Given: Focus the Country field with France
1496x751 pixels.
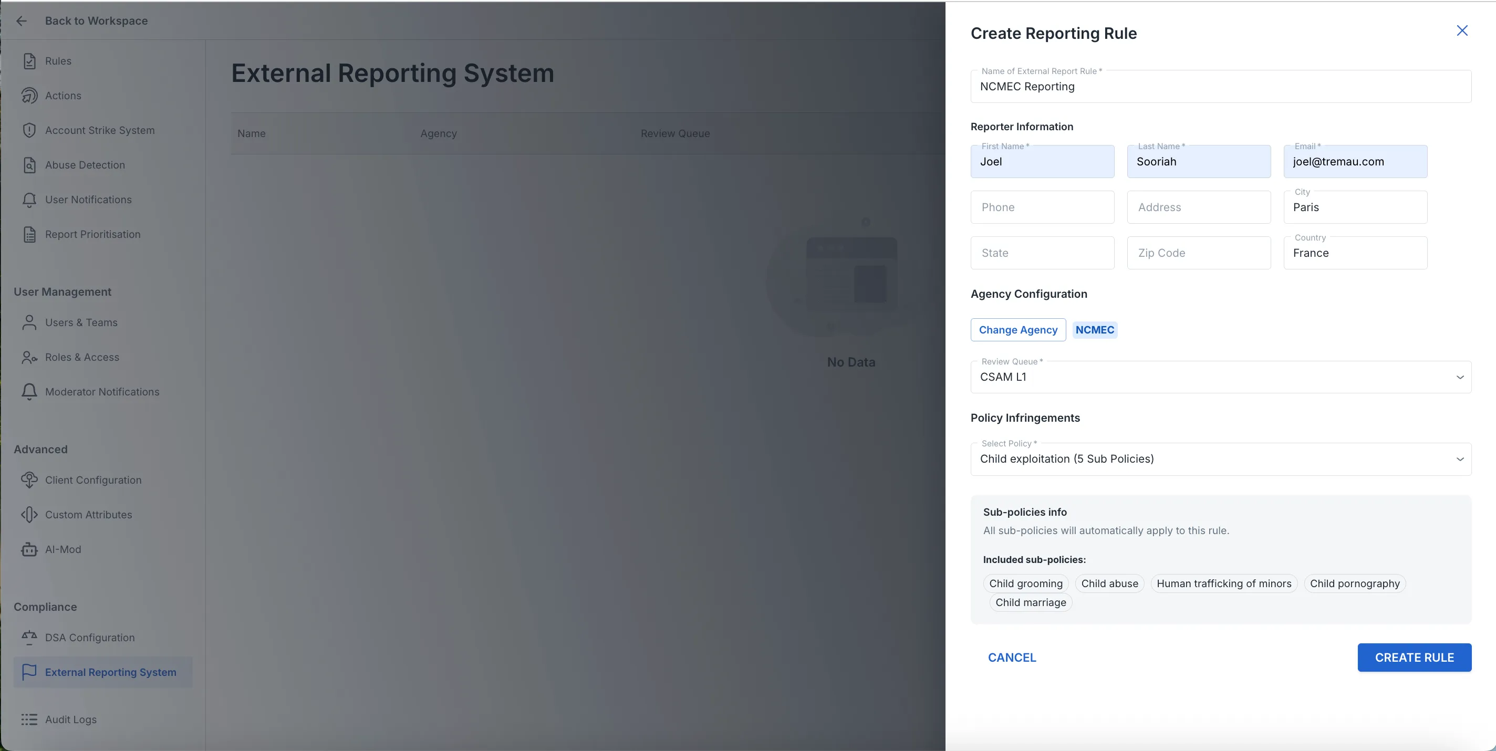Looking at the screenshot, I should pyautogui.click(x=1355, y=253).
